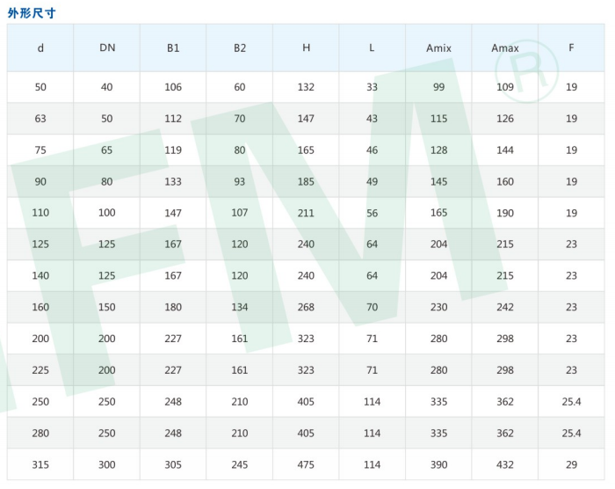Image resolution: width=615 pixels, height=489 pixels.
Task: Select the B1 column header
Action: coord(173,47)
